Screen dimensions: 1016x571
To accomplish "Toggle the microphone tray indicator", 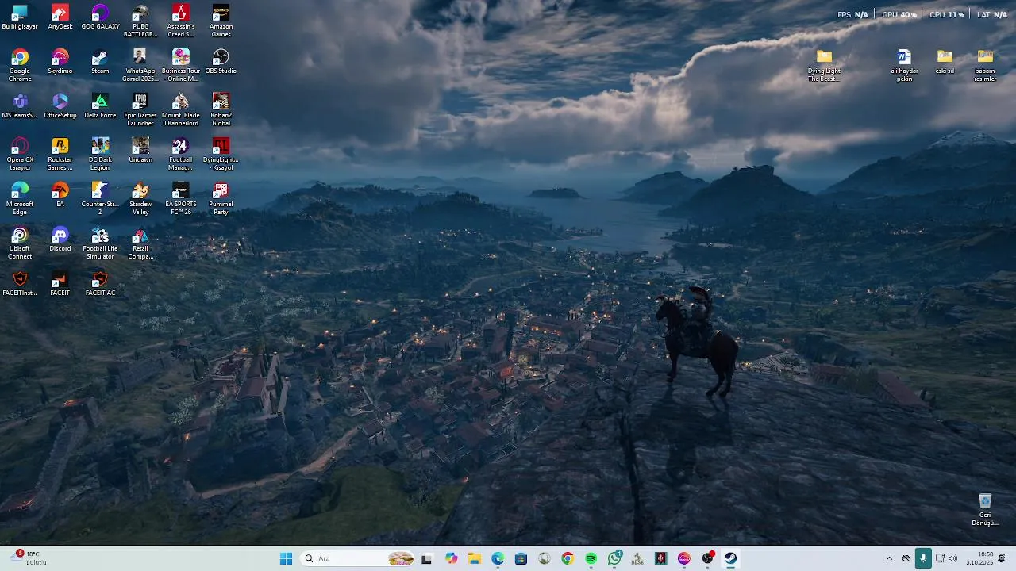I will point(922,558).
